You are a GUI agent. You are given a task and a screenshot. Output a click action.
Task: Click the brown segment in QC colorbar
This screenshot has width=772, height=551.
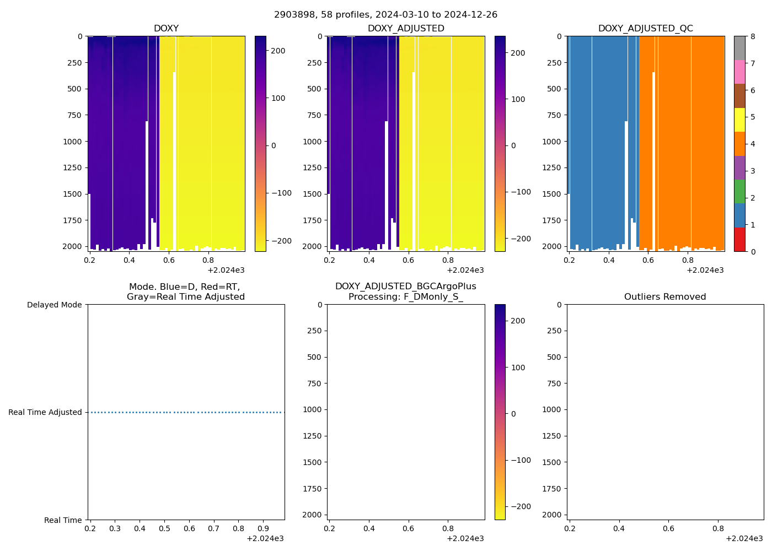[739, 96]
